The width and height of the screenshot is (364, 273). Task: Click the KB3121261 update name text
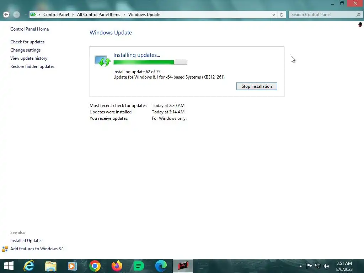tap(169, 77)
